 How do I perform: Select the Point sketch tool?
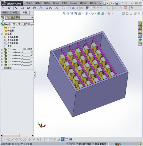pyautogui.click(x=77, y=8)
